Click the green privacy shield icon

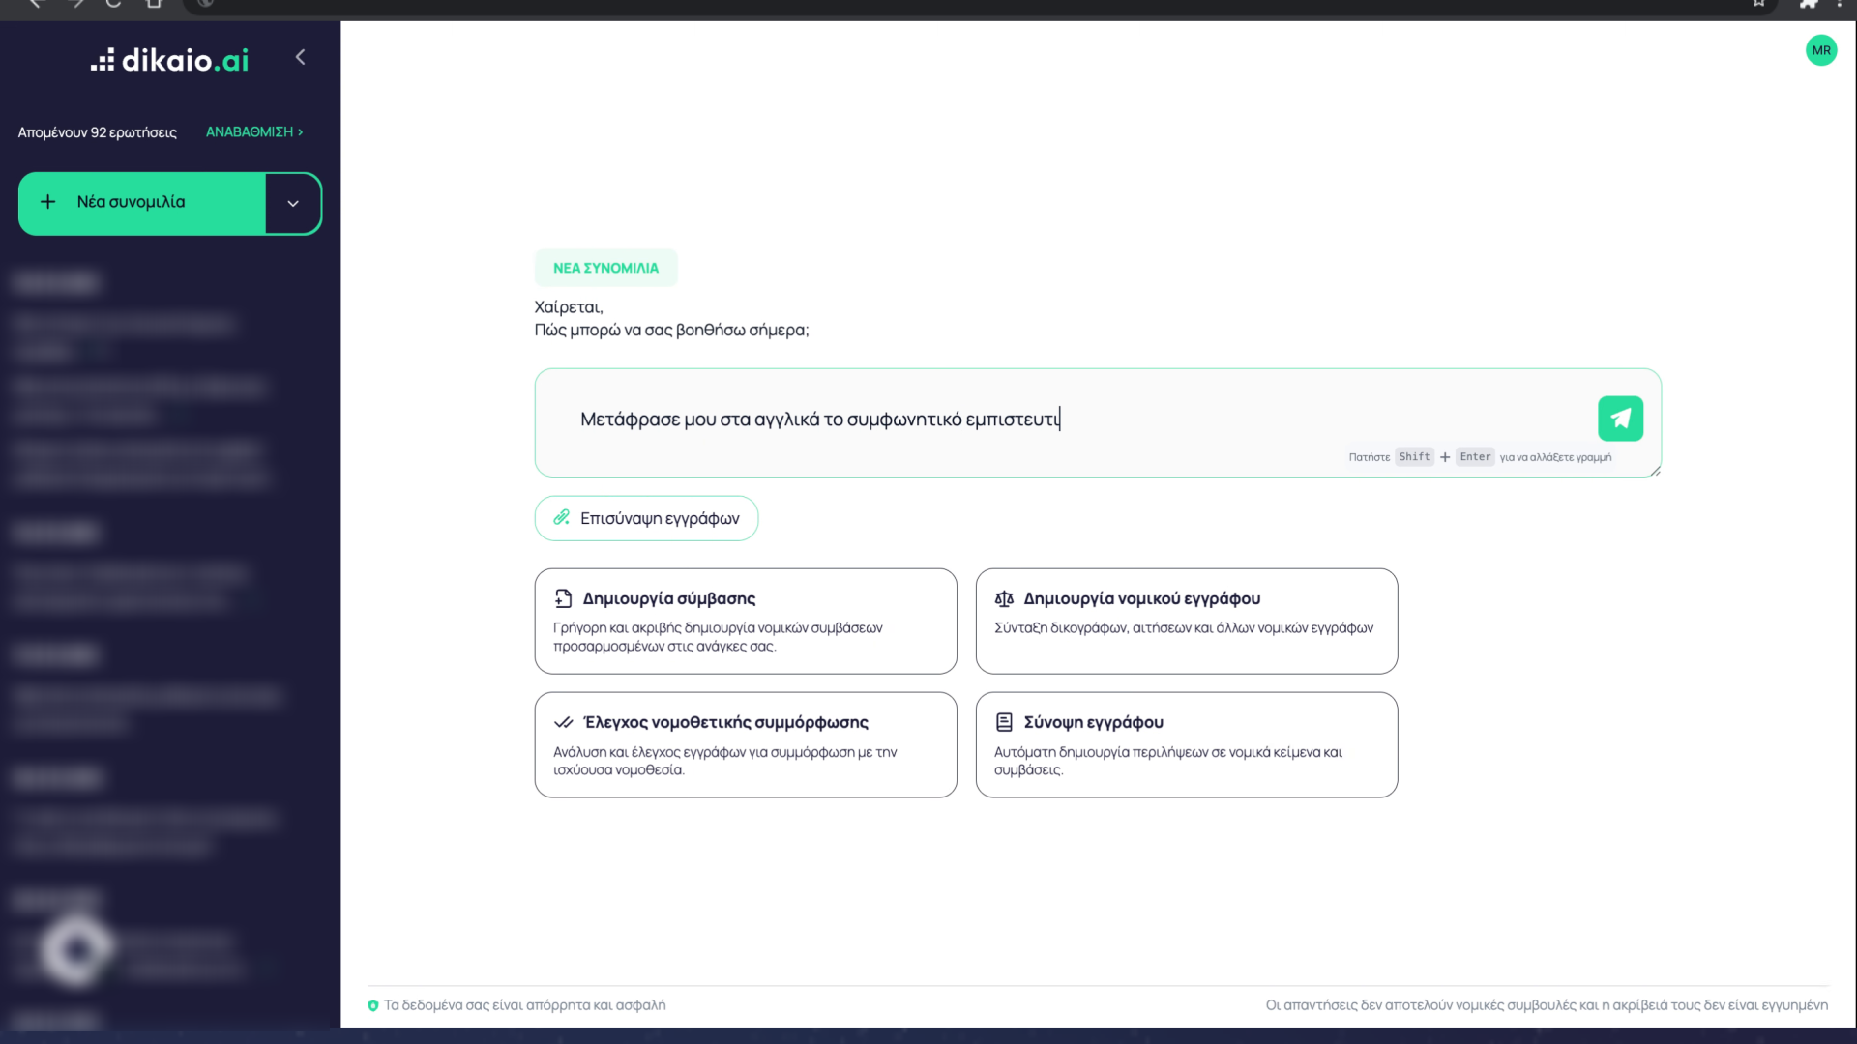pyautogui.click(x=373, y=1005)
